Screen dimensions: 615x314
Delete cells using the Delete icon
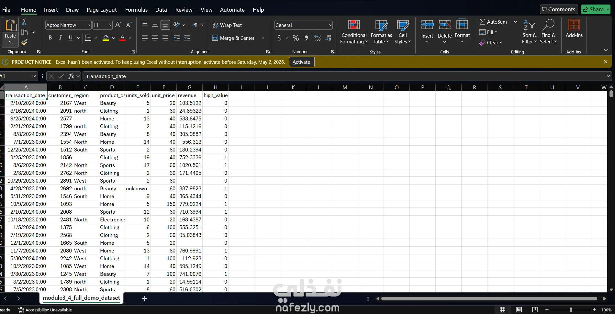click(x=445, y=25)
